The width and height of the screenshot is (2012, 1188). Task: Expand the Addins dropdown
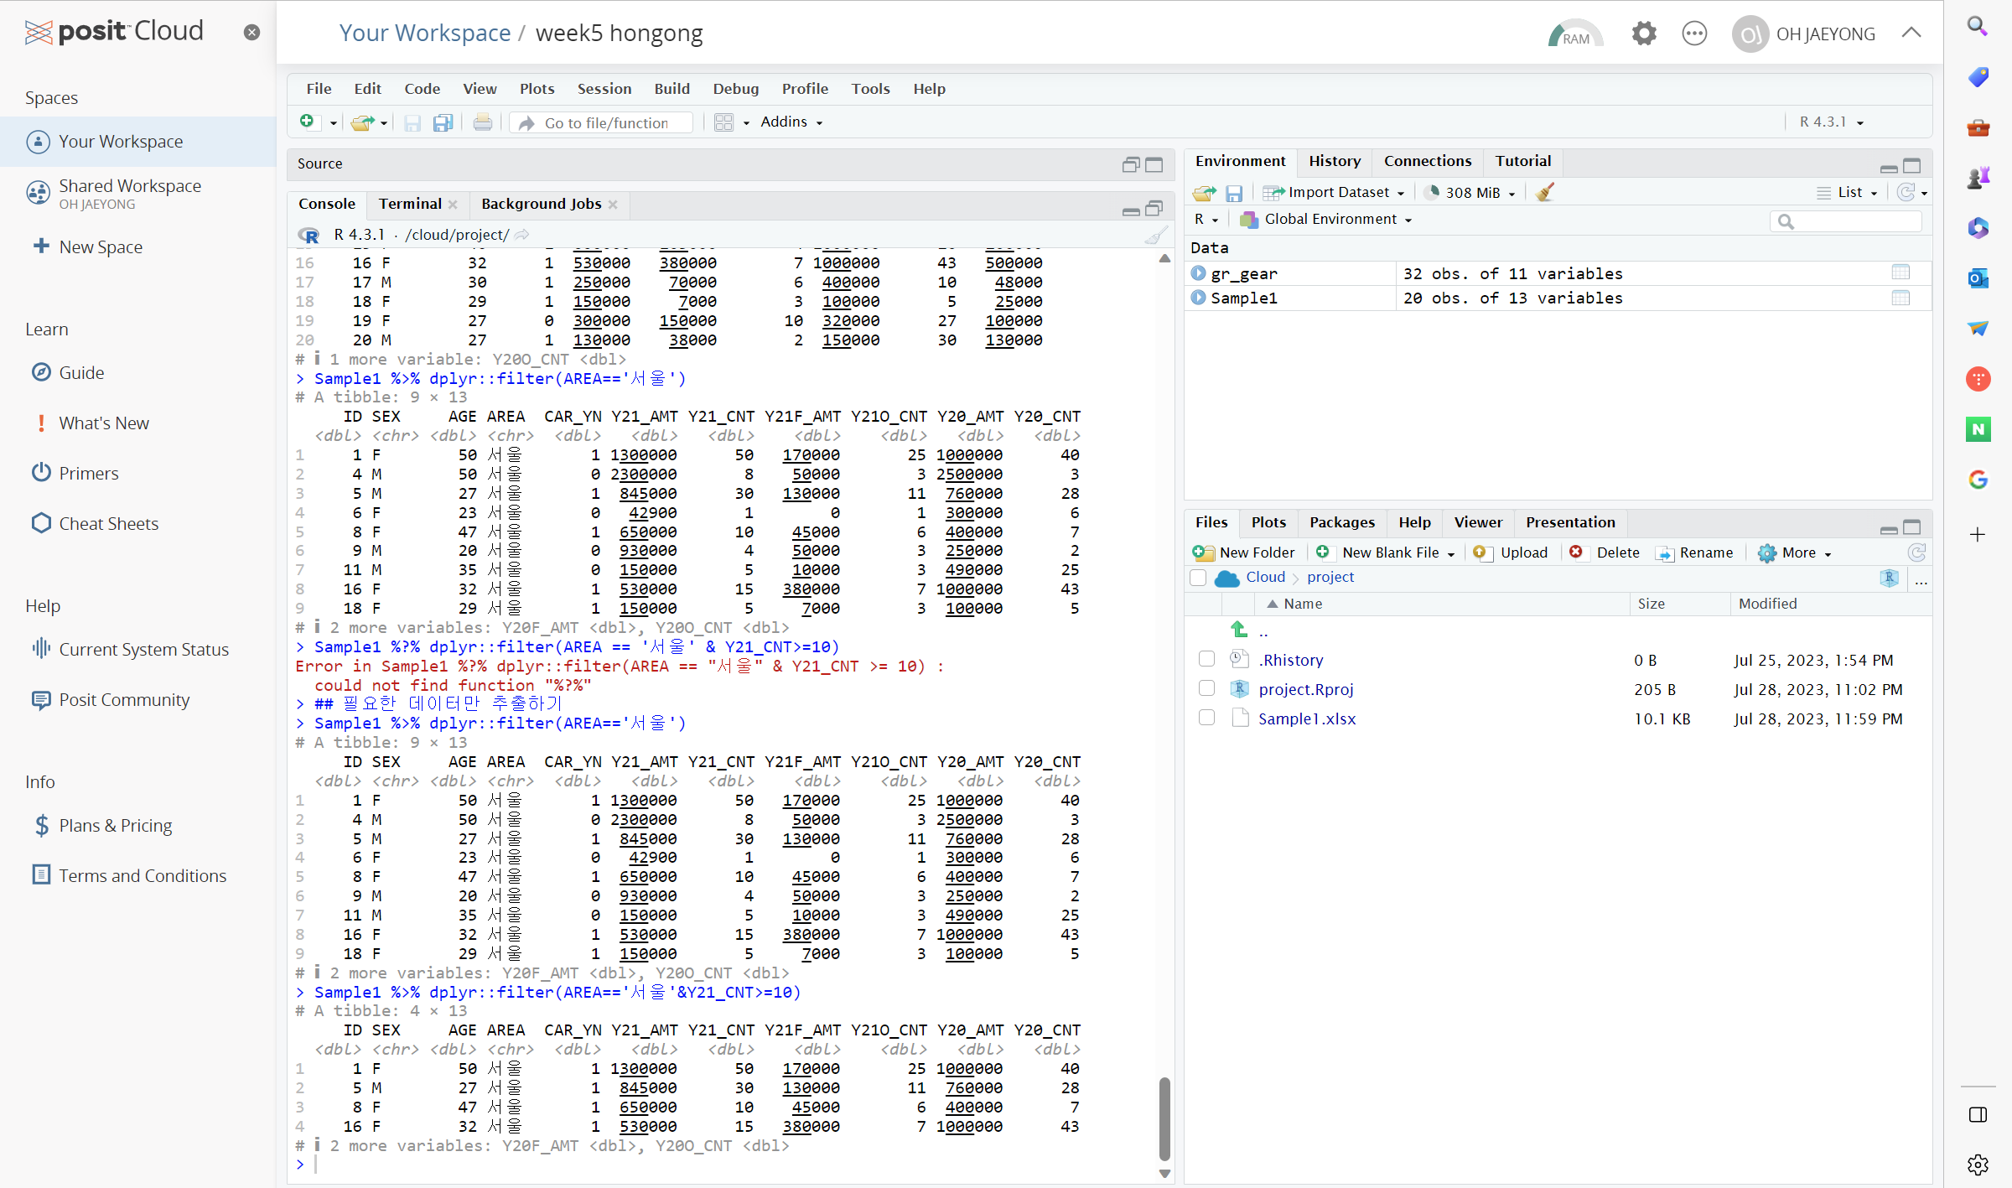[x=791, y=122]
